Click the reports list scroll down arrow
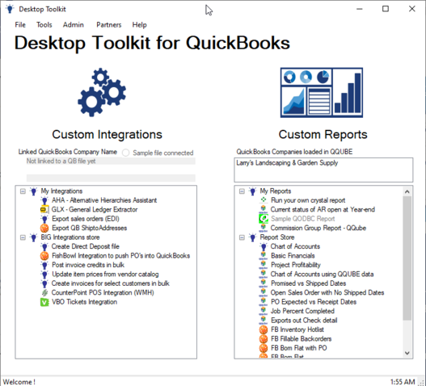 tap(407, 353)
